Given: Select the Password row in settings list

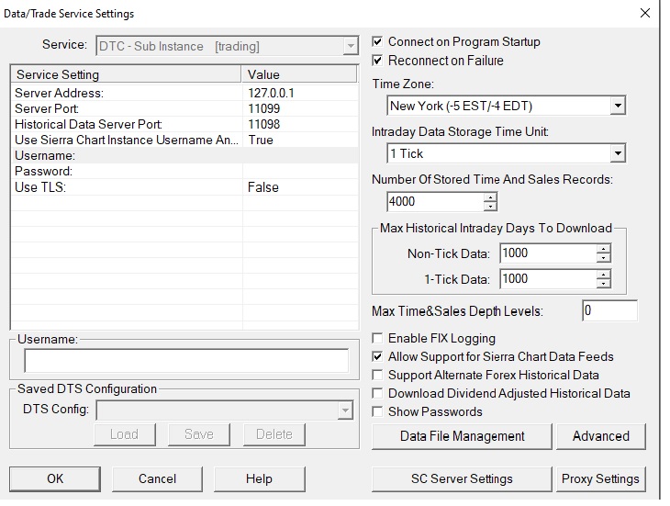Looking at the screenshot, I should coord(184,172).
